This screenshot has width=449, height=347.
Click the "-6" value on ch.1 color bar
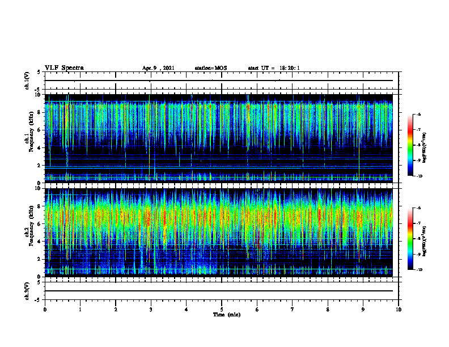[x=418, y=114]
